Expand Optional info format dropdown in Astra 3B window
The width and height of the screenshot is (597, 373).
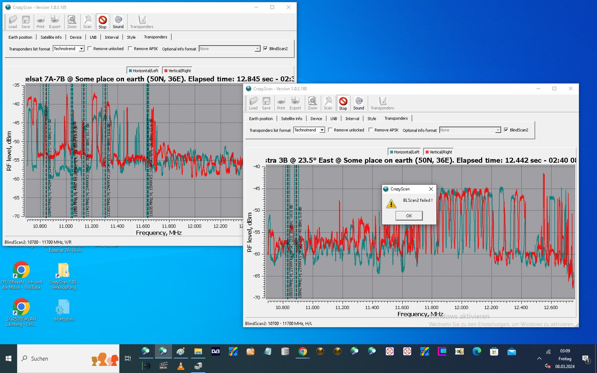pyautogui.click(x=498, y=130)
